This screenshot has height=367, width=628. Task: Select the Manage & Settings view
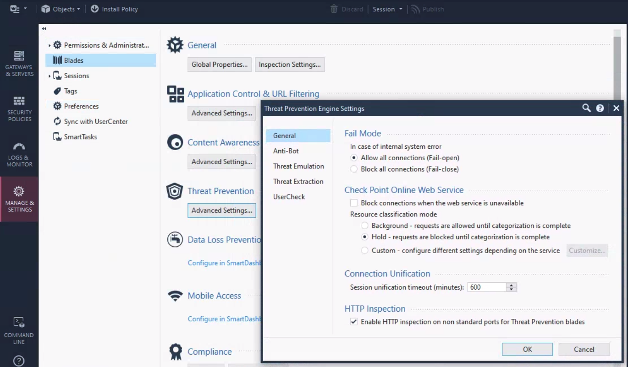coord(19,199)
